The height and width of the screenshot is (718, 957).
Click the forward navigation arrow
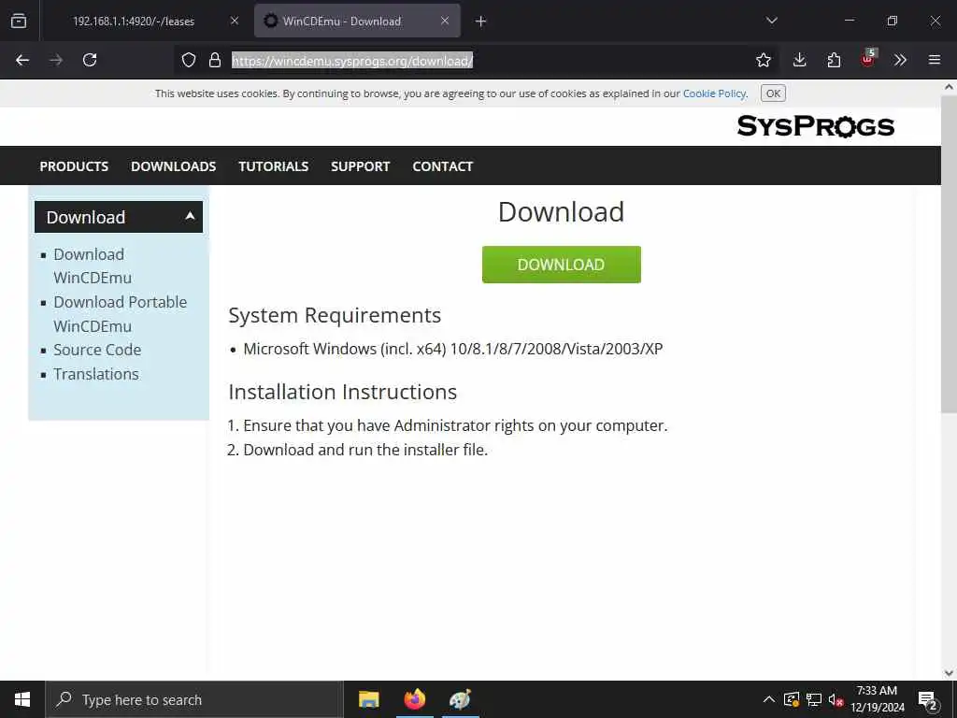(x=56, y=60)
